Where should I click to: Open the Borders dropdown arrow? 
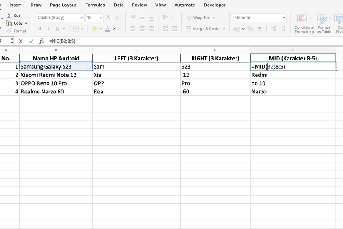point(82,29)
